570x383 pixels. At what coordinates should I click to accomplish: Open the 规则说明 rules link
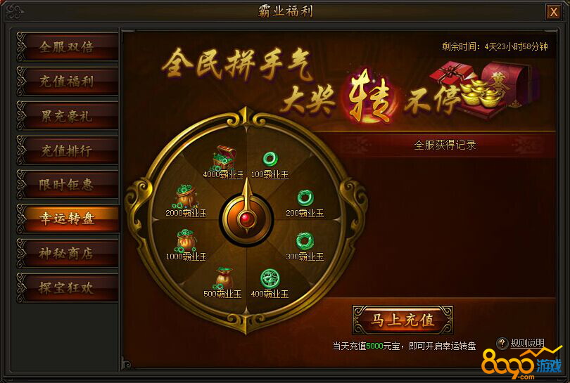pyautogui.click(x=528, y=343)
